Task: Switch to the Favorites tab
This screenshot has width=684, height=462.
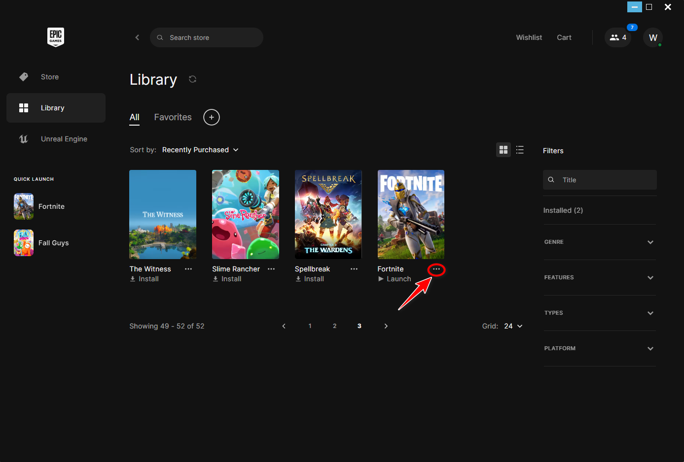Action: (173, 117)
